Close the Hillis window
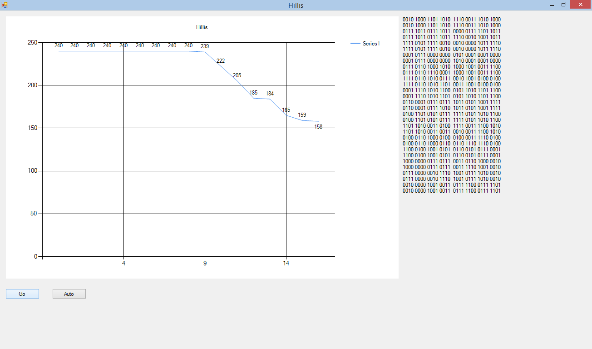Image resolution: width=592 pixels, height=349 pixels. [x=580, y=5]
